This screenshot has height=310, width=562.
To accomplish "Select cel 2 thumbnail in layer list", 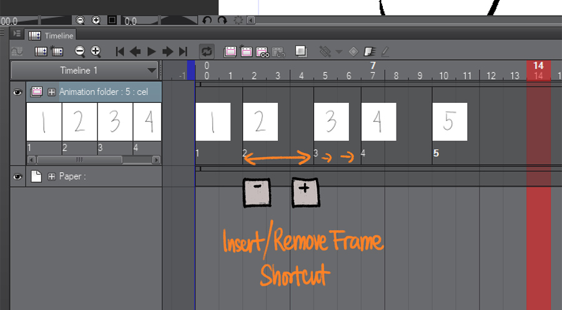I will [x=79, y=122].
